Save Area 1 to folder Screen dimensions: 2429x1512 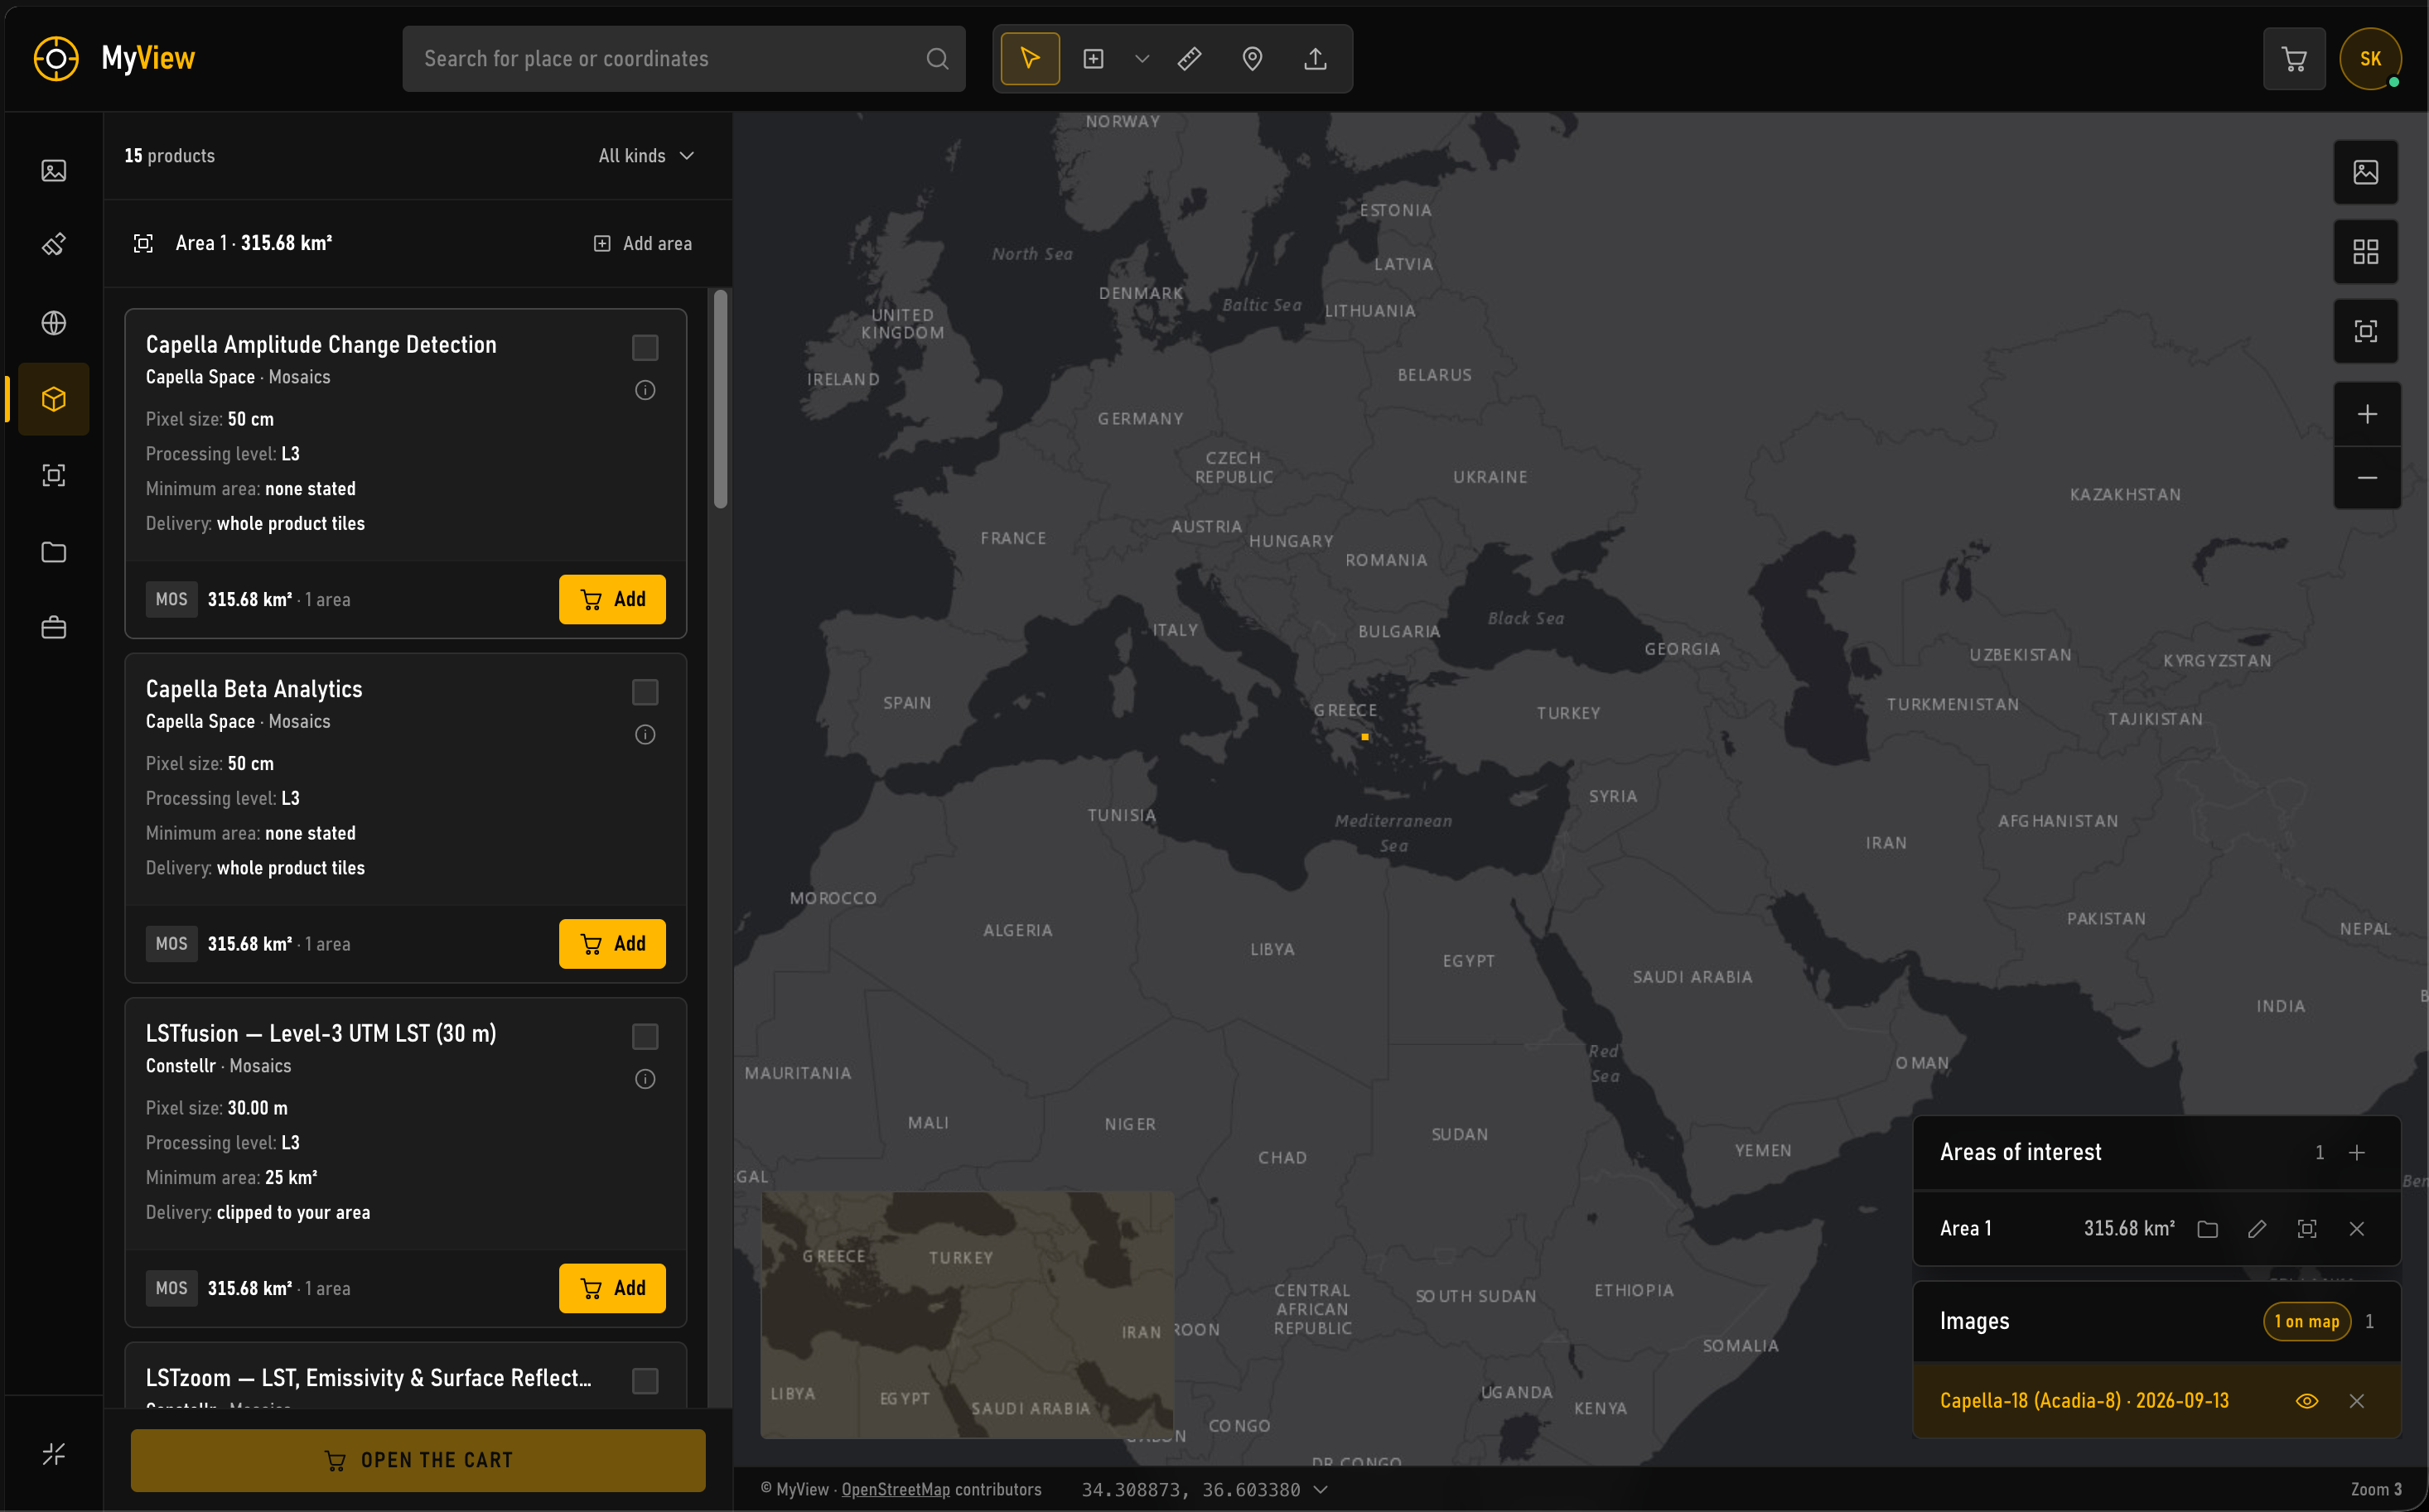pyautogui.click(x=2208, y=1229)
